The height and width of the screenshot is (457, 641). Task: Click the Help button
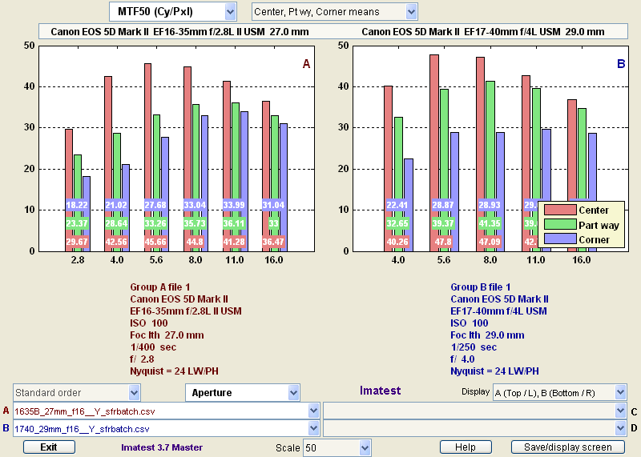[466, 447]
